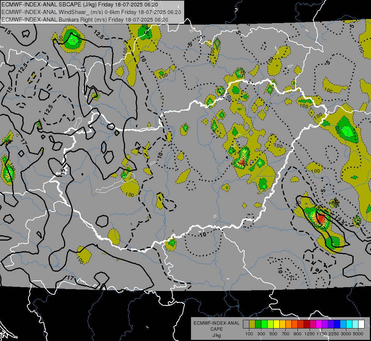The image size is (371, 341).
Task: Click the 300 tick label in the legend
Action: [261, 334]
